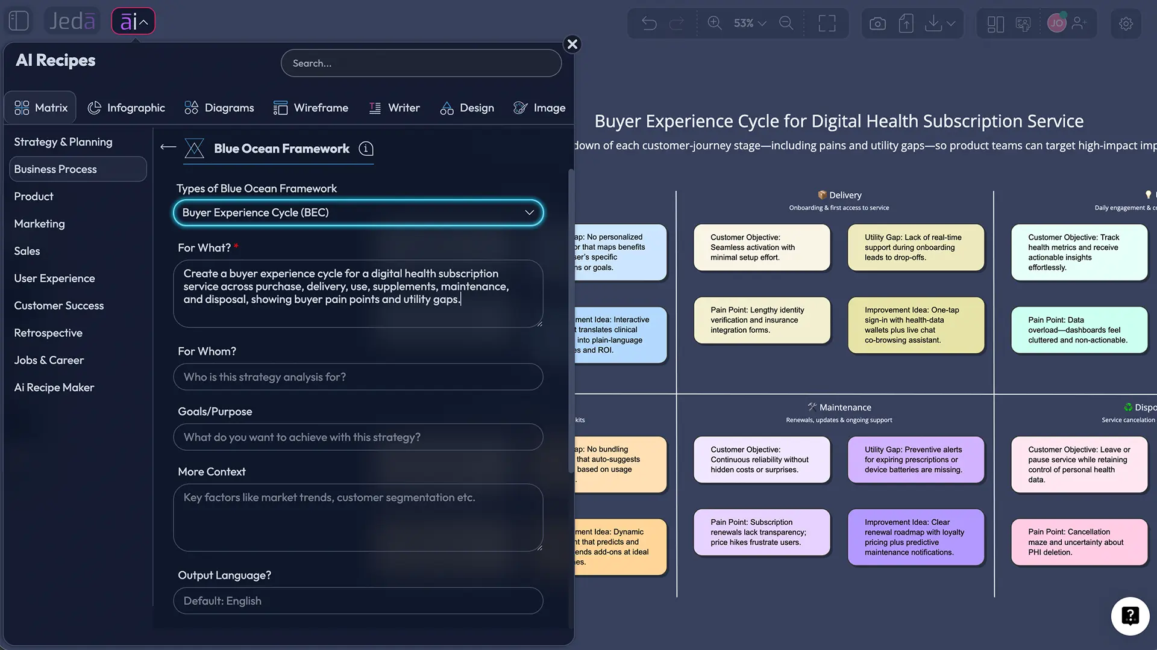Image resolution: width=1157 pixels, height=650 pixels.
Task: Click the share/upload icon
Action: point(906,23)
